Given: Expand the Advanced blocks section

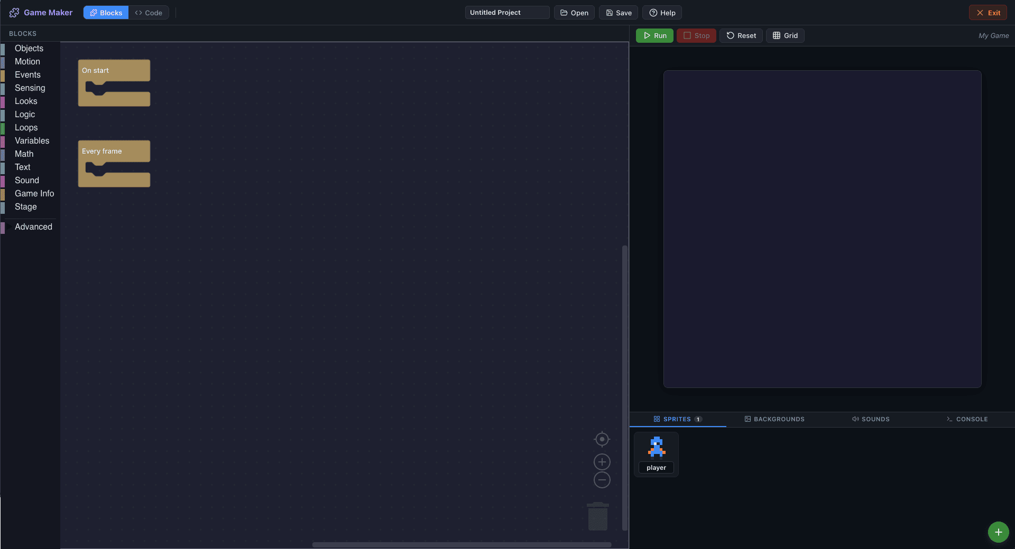Looking at the screenshot, I should coord(33,226).
